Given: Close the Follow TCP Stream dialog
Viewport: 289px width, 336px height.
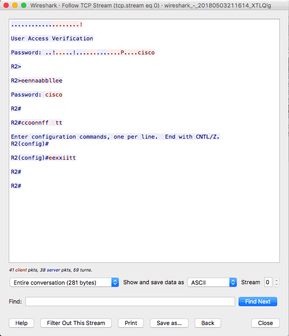Looking at the screenshot, I should (x=265, y=323).
